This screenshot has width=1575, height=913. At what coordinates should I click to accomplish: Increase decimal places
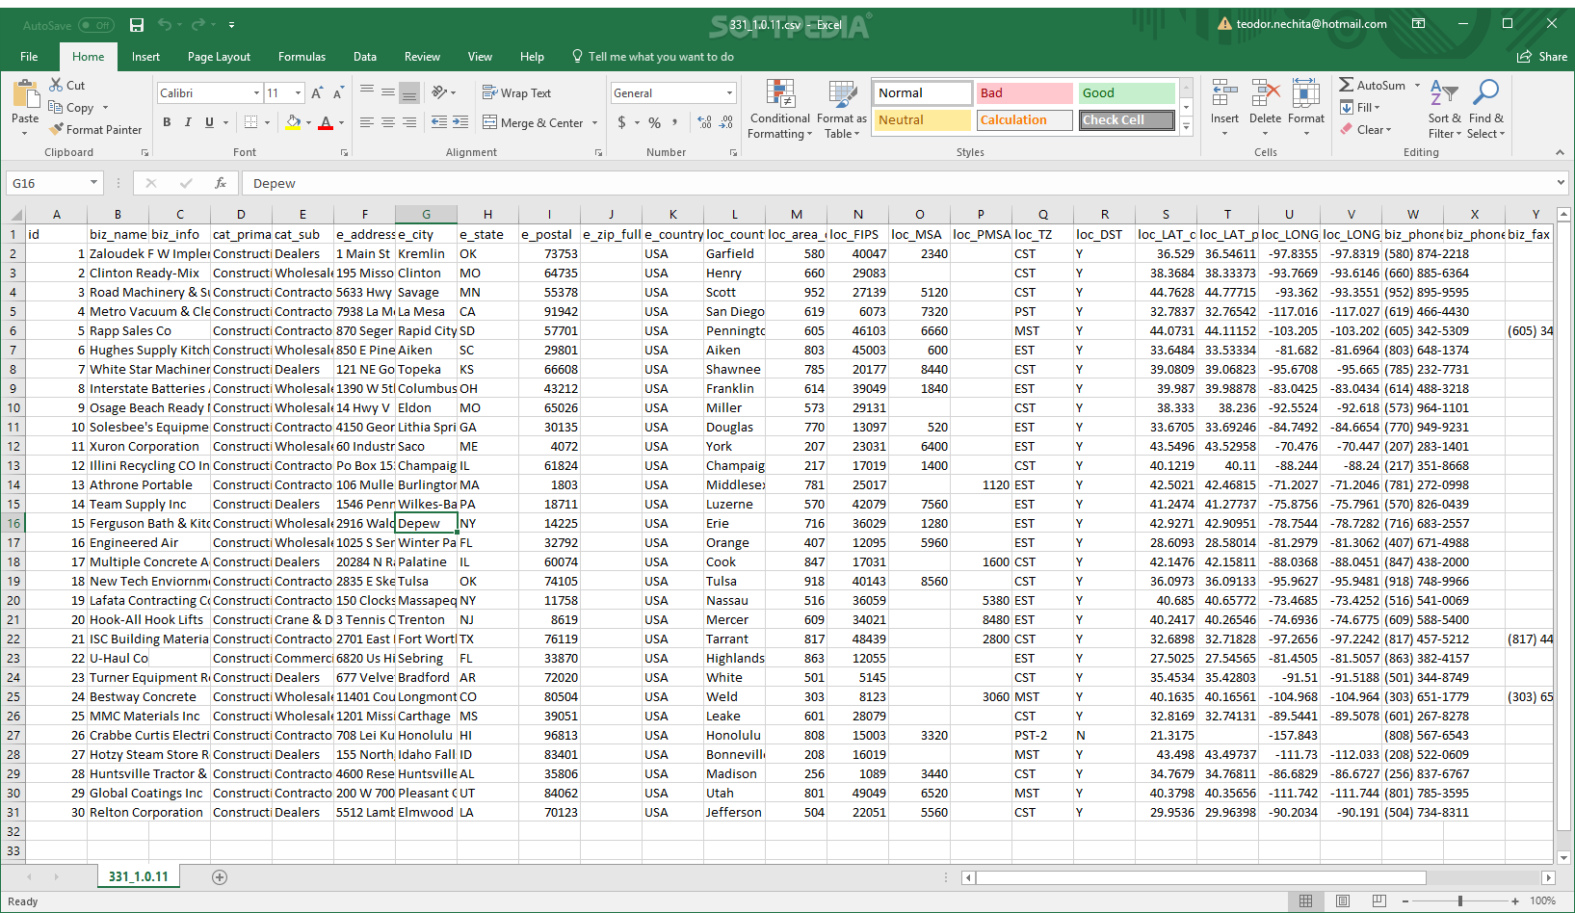click(704, 122)
